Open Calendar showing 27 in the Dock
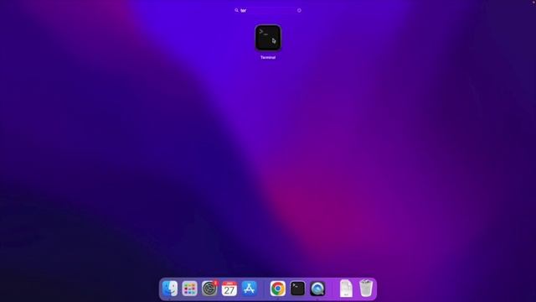The height and width of the screenshot is (302, 536). 229,289
